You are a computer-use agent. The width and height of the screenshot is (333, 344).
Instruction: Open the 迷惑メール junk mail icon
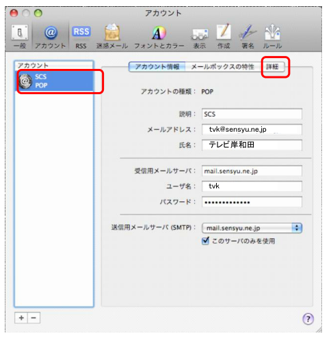click(x=112, y=36)
